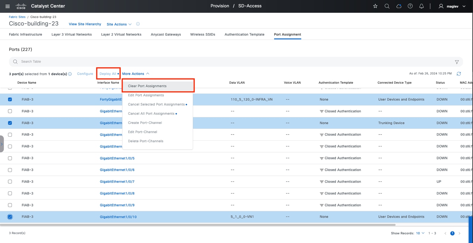Select the GigabitEthernet1/0/7 row checkbox
Viewport: 473px width, 243px height.
pos(10,182)
